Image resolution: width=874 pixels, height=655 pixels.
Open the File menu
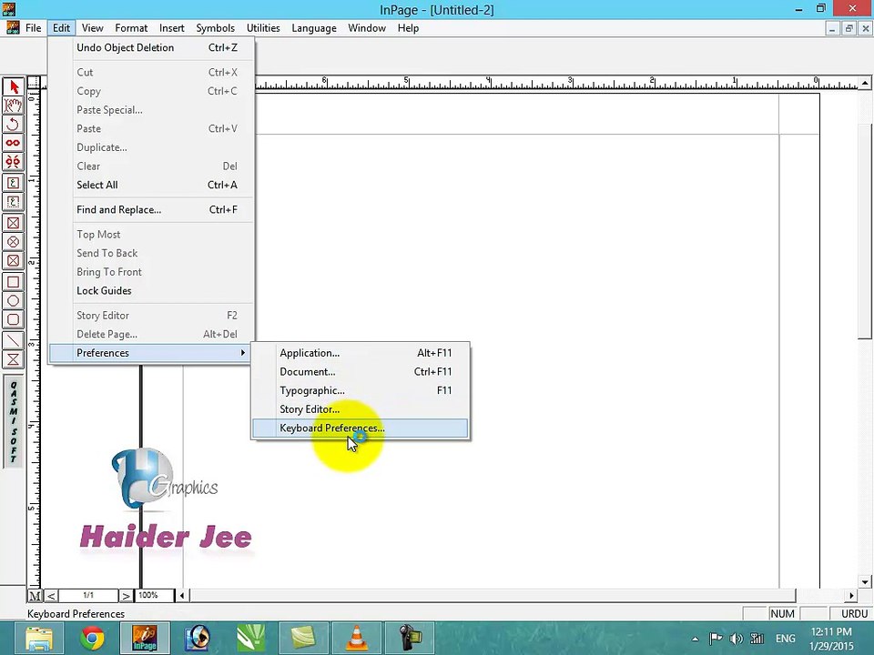(34, 28)
